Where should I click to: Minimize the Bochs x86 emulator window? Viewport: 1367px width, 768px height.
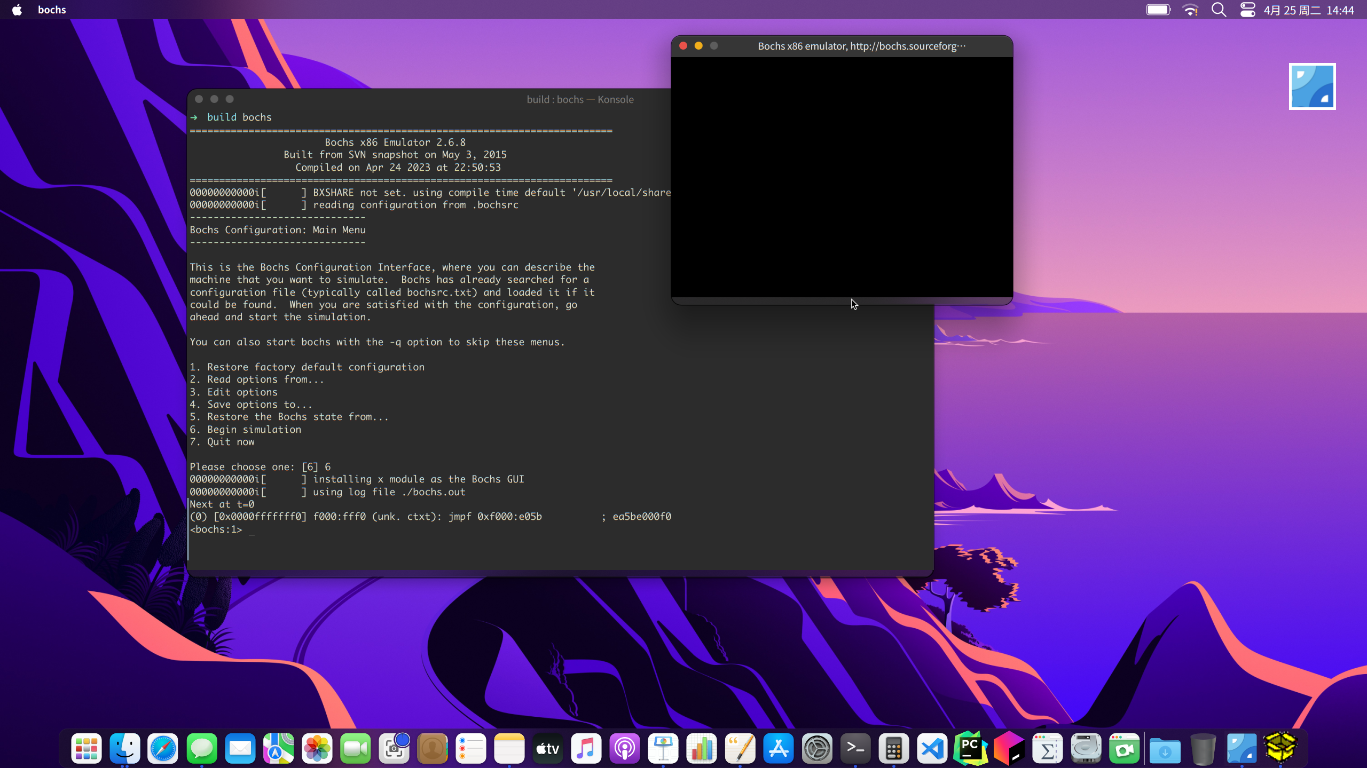point(698,46)
